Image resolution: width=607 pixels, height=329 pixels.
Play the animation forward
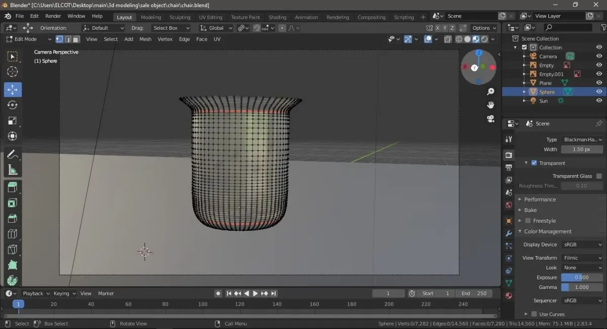click(x=255, y=293)
